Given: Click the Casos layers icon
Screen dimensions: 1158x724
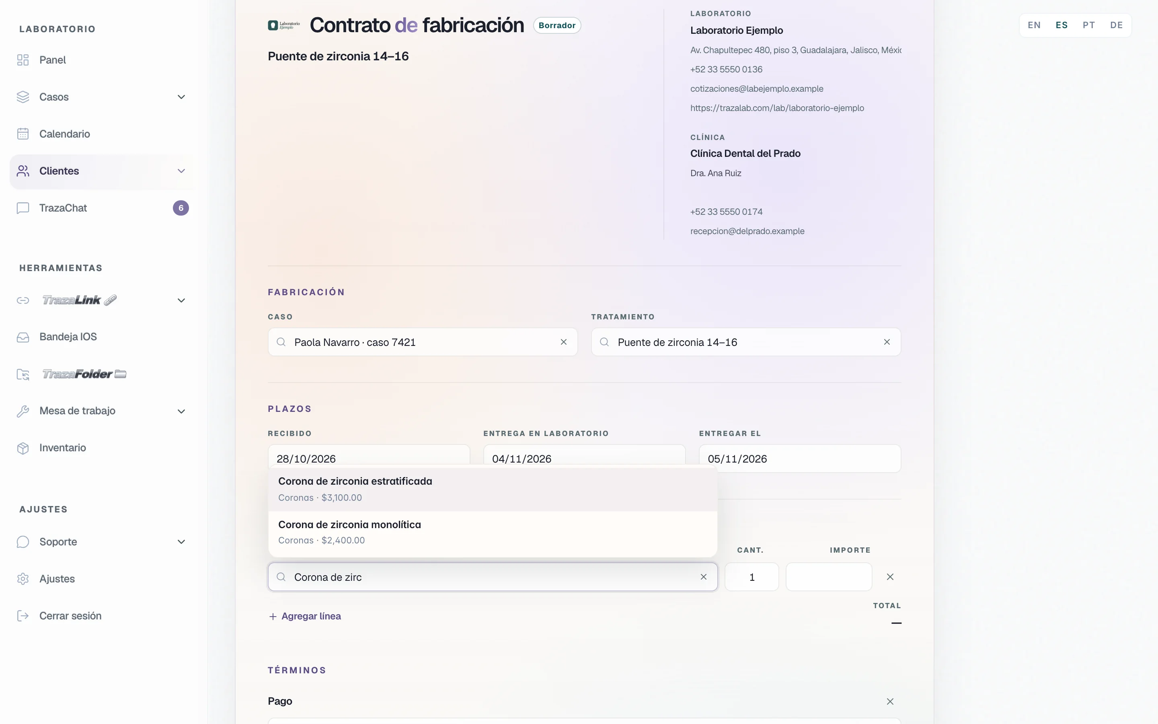Looking at the screenshot, I should pos(23,97).
